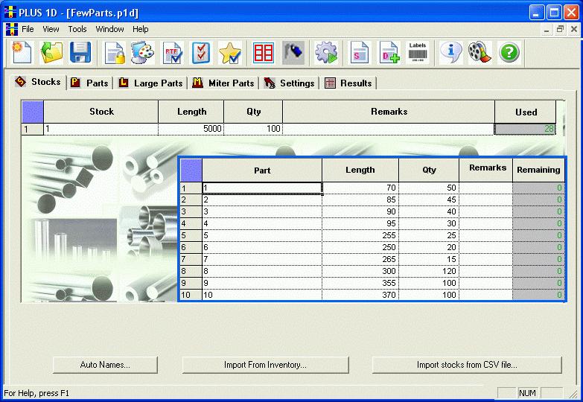Click the document S icon
This screenshot has height=402, width=583.
click(360, 52)
